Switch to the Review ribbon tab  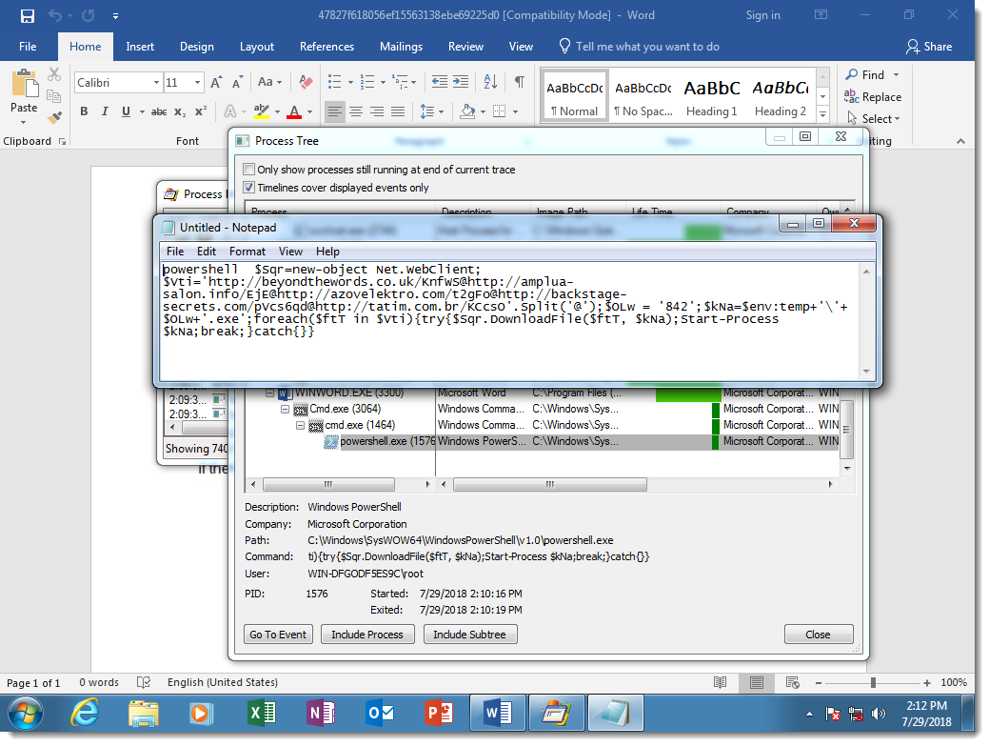(465, 47)
